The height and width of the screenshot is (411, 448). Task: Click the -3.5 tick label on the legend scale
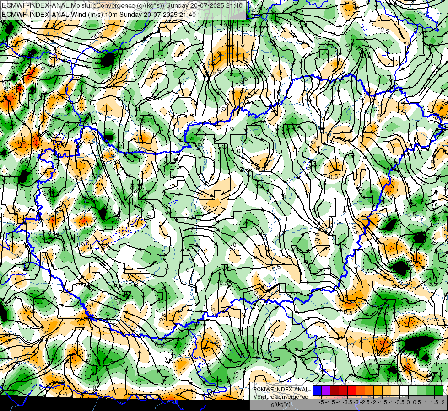[348, 402]
